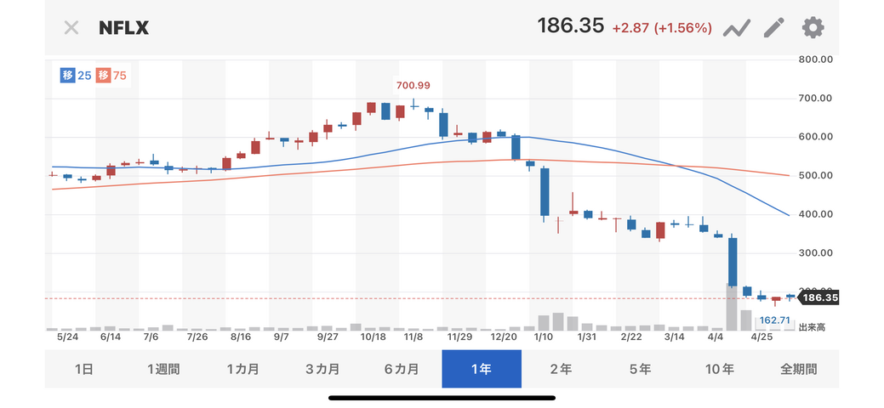Select the 3カ月 time range

322,369
